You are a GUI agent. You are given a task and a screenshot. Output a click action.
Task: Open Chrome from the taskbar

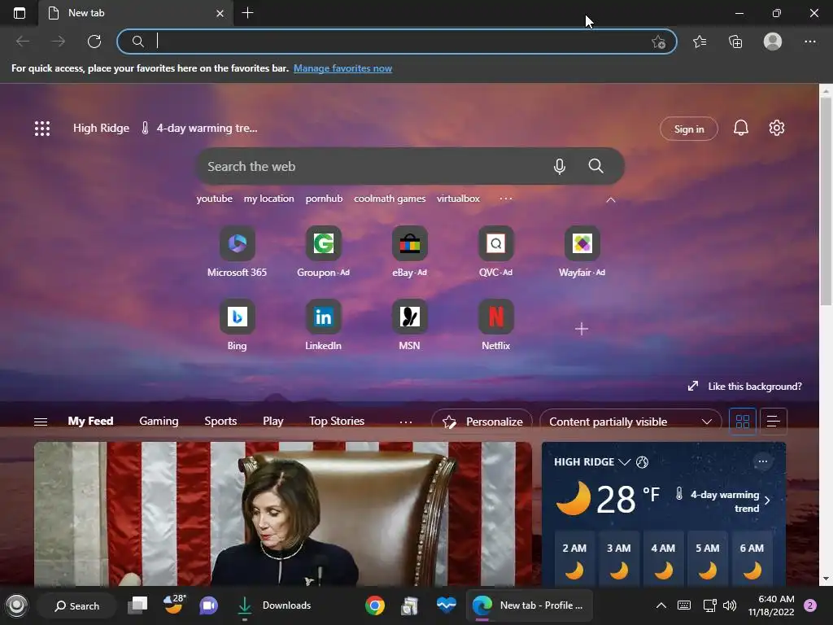374,605
